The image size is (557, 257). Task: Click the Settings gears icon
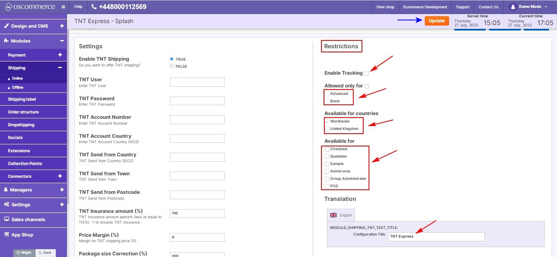coord(7,204)
